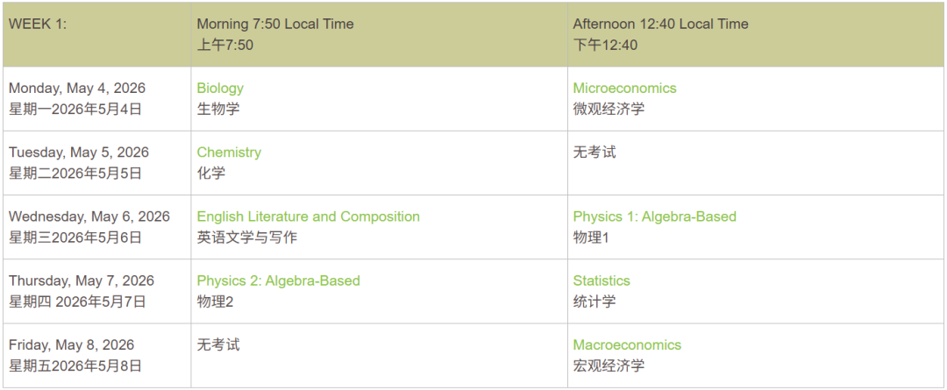Click the WEEK 1 header cell
The width and height of the screenshot is (947, 390).
click(x=38, y=24)
